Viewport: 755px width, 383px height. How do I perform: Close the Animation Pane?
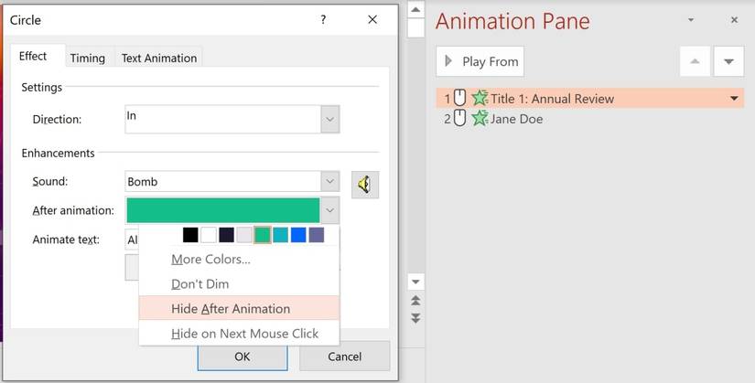coord(734,20)
